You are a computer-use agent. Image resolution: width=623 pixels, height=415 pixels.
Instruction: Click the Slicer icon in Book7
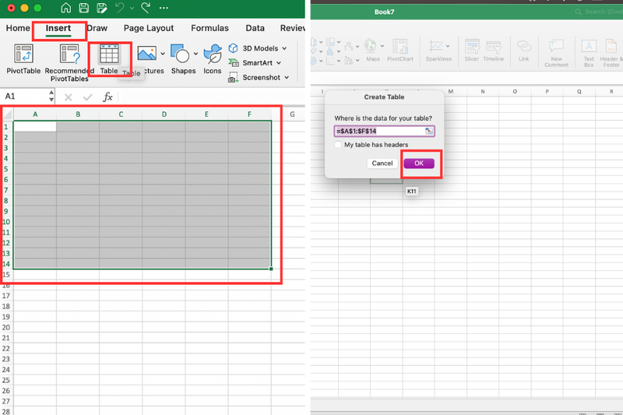(472, 46)
